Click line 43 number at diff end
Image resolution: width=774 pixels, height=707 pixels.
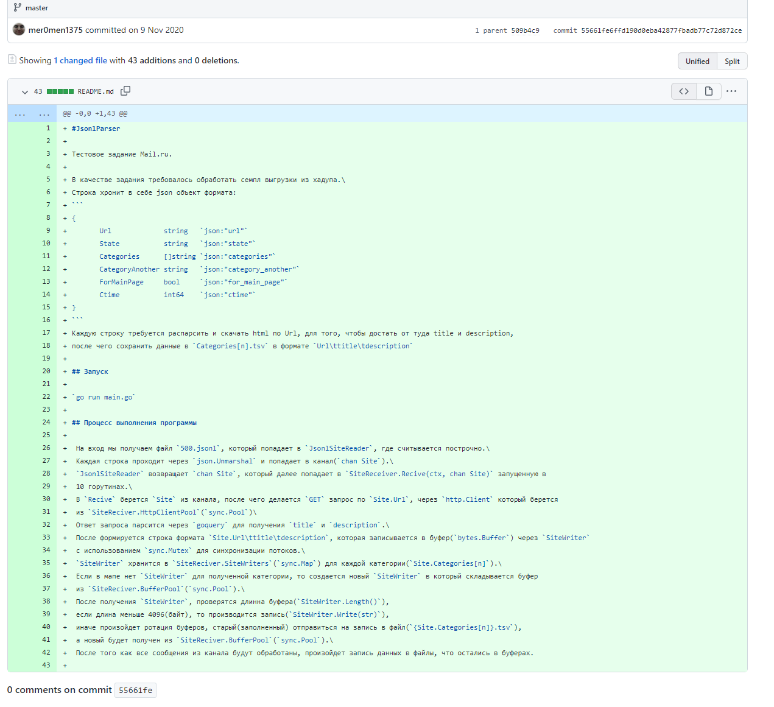[44, 665]
